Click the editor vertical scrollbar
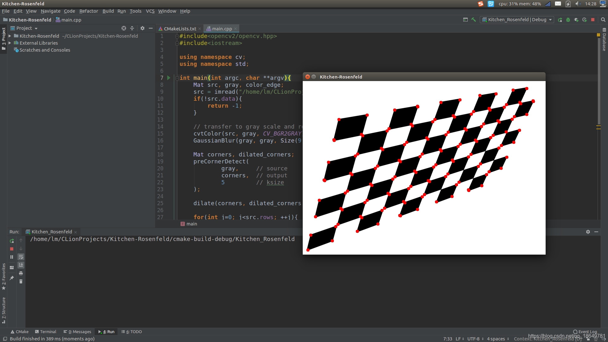 tap(598, 82)
